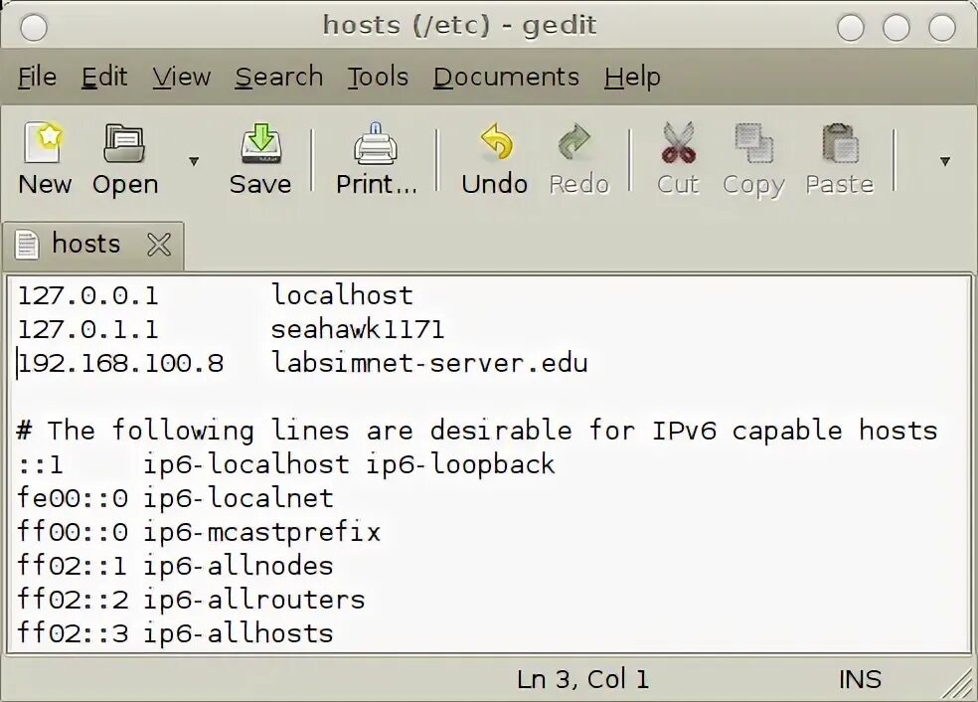Click the address '127.0.1.1'
This screenshot has width=978, height=702.
87,329
